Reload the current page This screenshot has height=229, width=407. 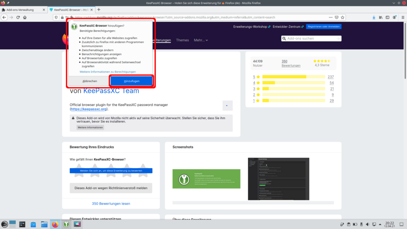tap(18, 17)
